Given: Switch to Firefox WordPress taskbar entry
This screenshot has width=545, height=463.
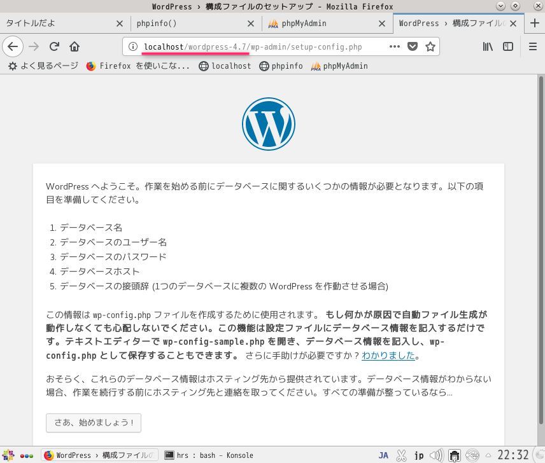Looking at the screenshot, I should point(99,455).
